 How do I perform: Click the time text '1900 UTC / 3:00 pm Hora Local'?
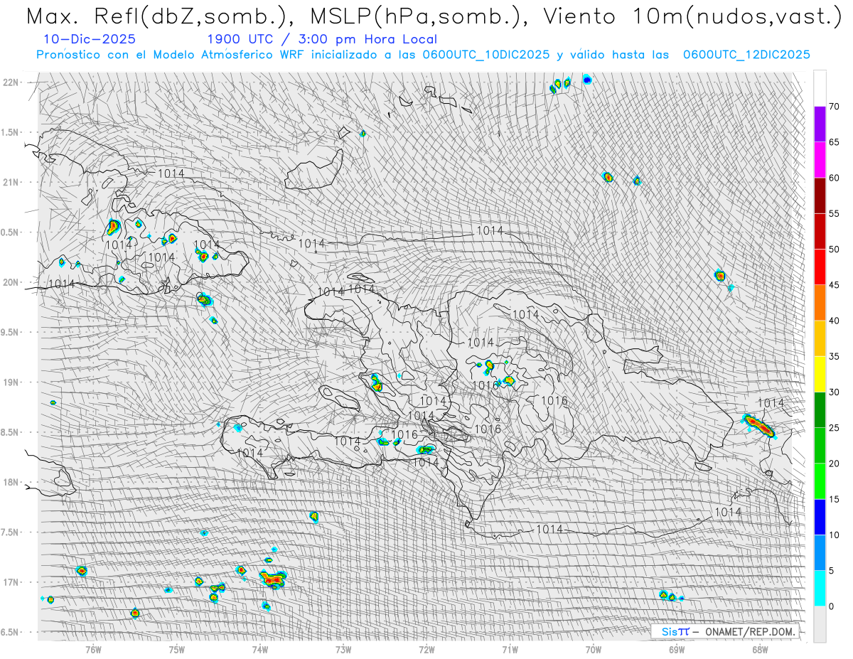(x=322, y=39)
